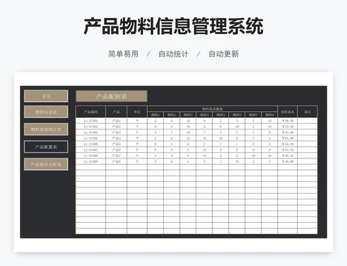Image resolution: width=347 pixels, height=266 pixels.
Task: Click the 产品4 name cell
Action: coord(116,138)
